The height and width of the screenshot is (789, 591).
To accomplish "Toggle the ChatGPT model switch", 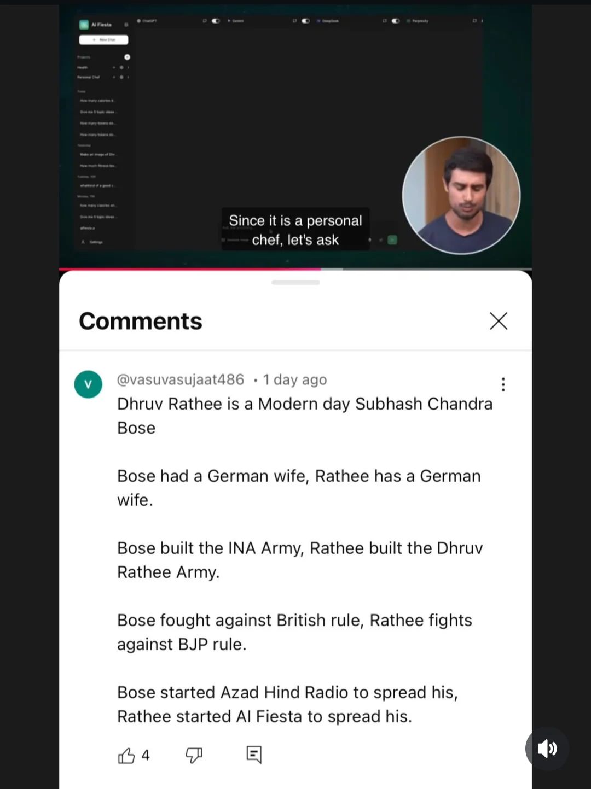I will [x=216, y=21].
